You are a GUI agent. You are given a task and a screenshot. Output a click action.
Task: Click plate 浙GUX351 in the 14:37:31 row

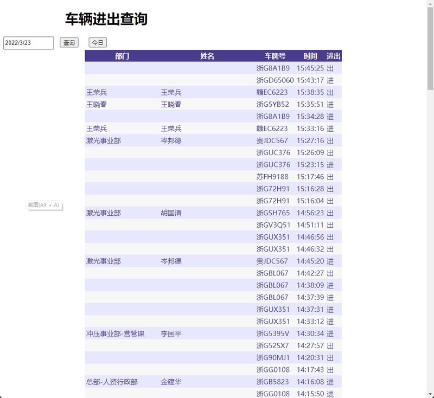(x=273, y=310)
